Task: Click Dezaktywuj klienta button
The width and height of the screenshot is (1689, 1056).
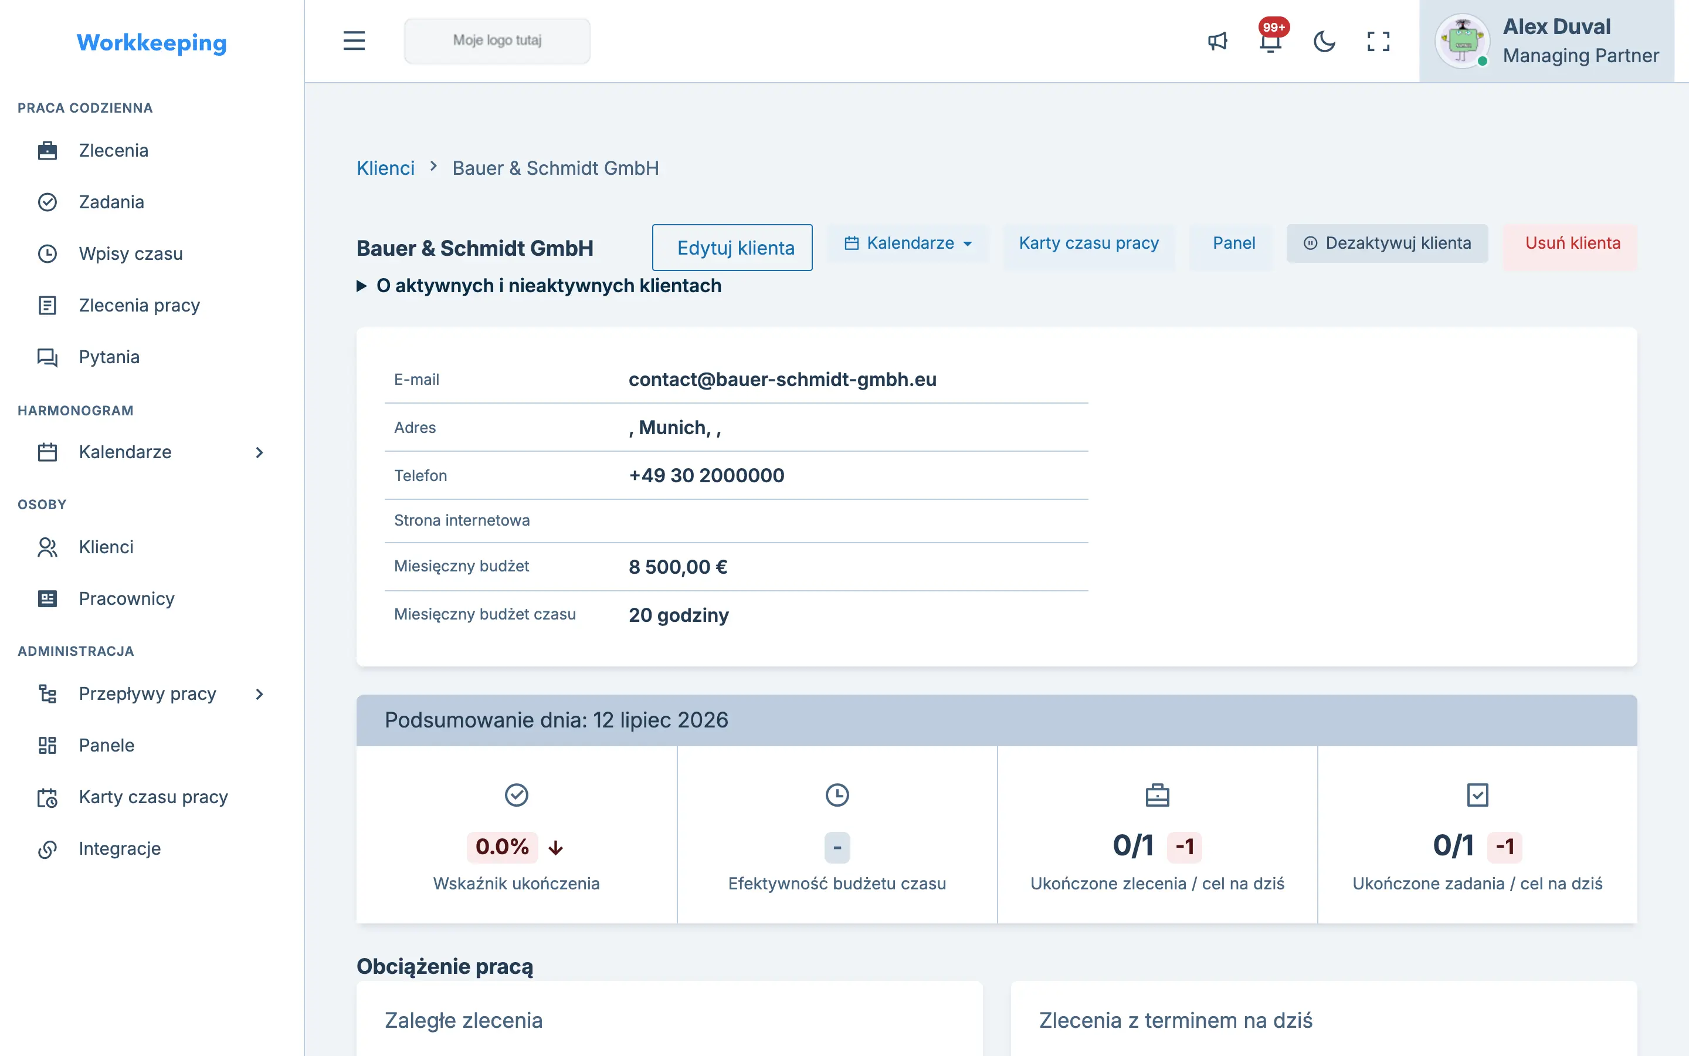Action: point(1387,243)
